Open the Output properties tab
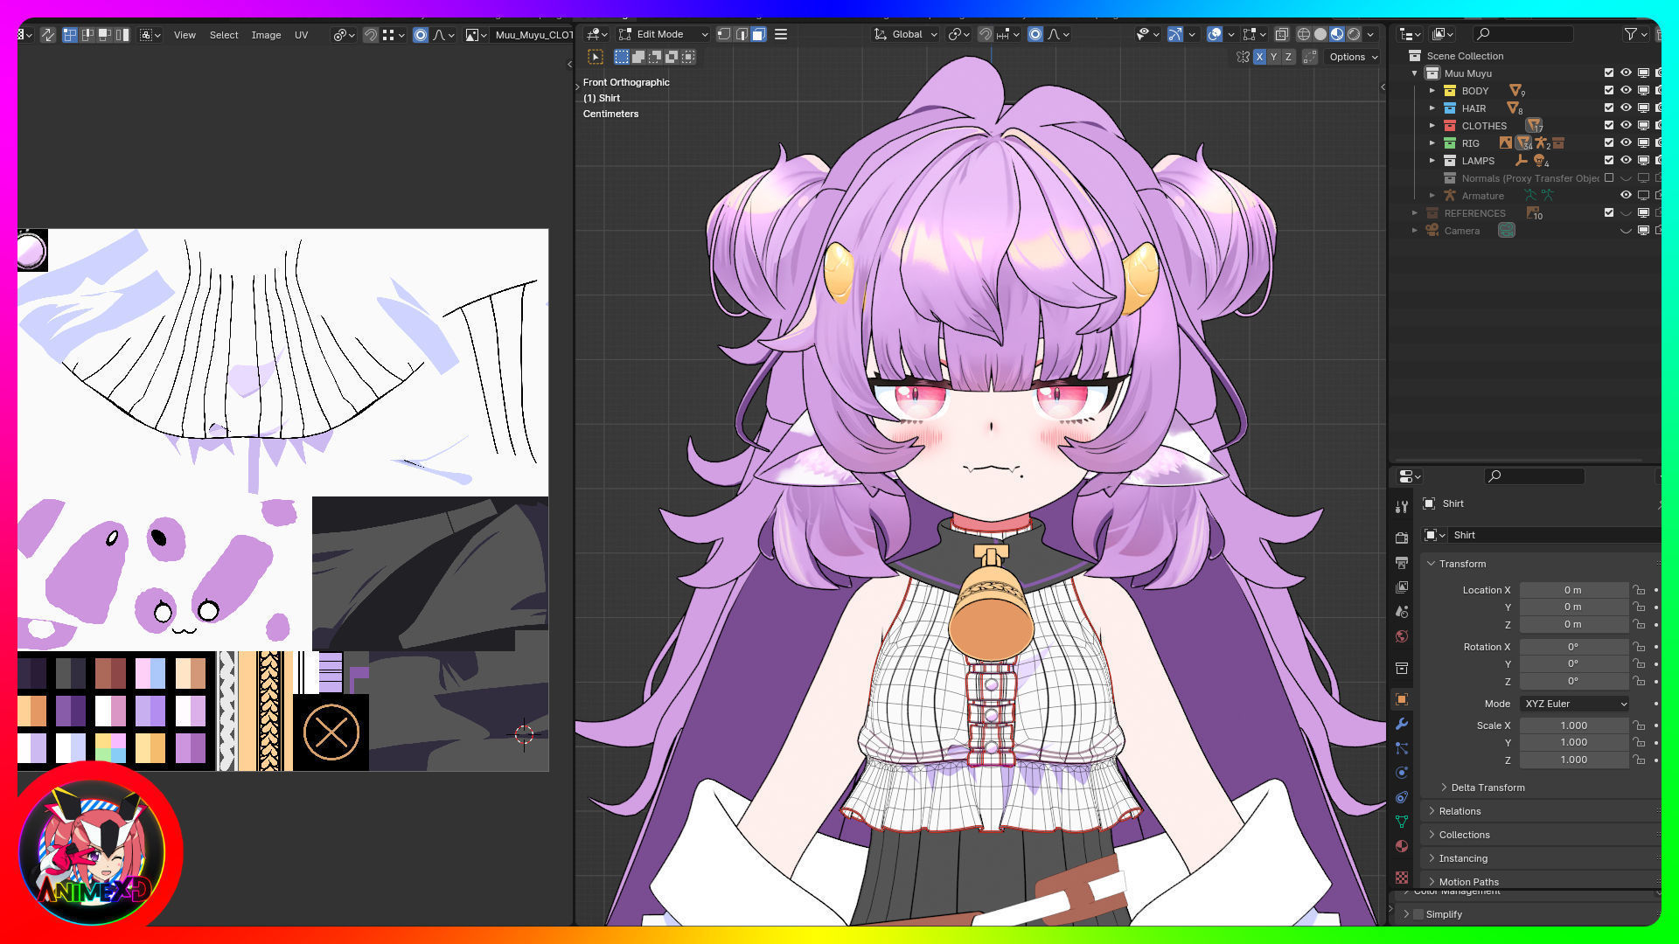This screenshot has height=944, width=1679. click(x=1402, y=562)
